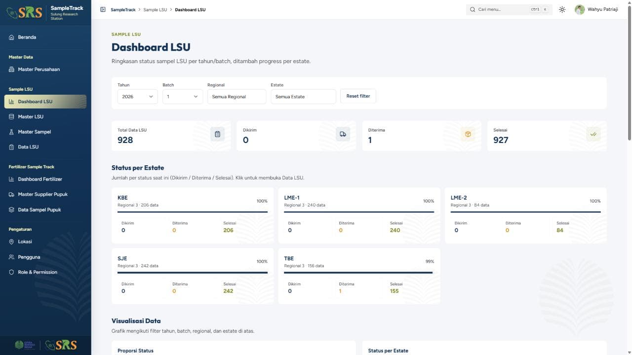Viewport: 632px width, 355px height.
Task: Click the Total Data LSU value 928
Action: 125,140
